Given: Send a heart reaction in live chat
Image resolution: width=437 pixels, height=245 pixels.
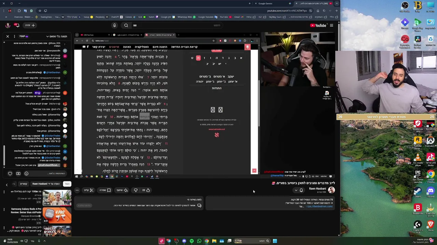Looking at the screenshot, I should (x=10, y=174).
